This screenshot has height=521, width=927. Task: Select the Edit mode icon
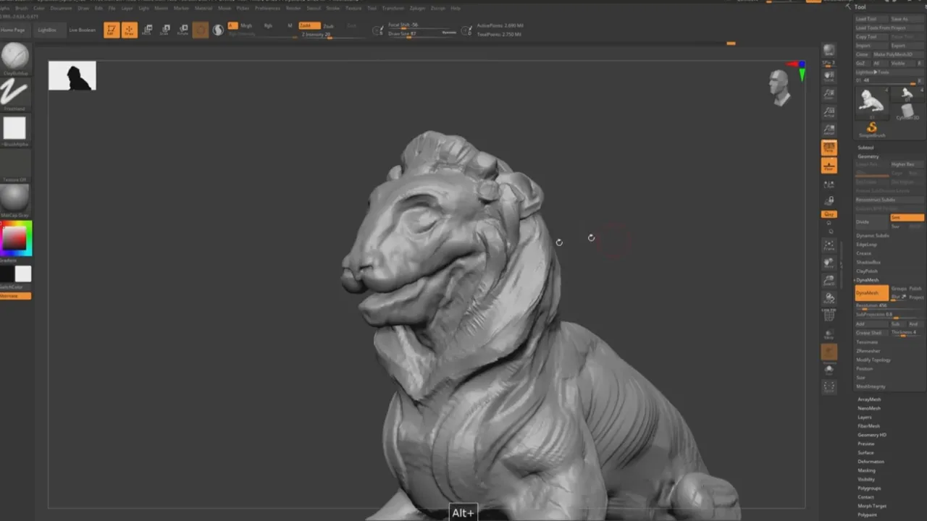pos(112,30)
